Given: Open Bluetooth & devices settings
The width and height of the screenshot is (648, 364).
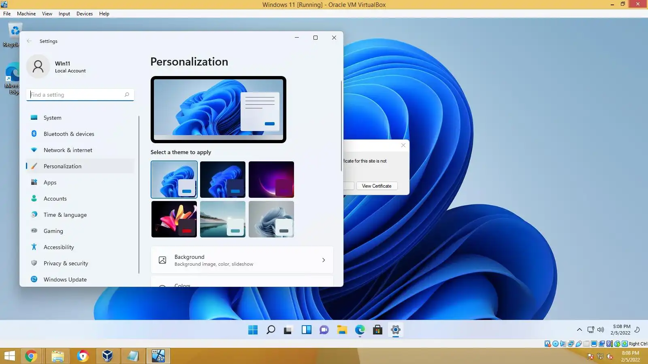Looking at the screenshot, I should point(80,134).
